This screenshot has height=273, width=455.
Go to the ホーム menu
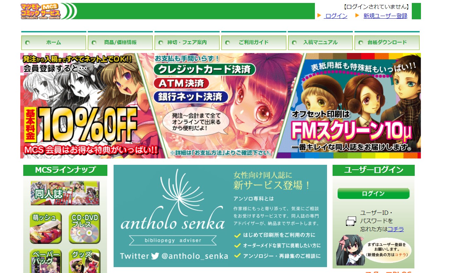click(54, 43)
